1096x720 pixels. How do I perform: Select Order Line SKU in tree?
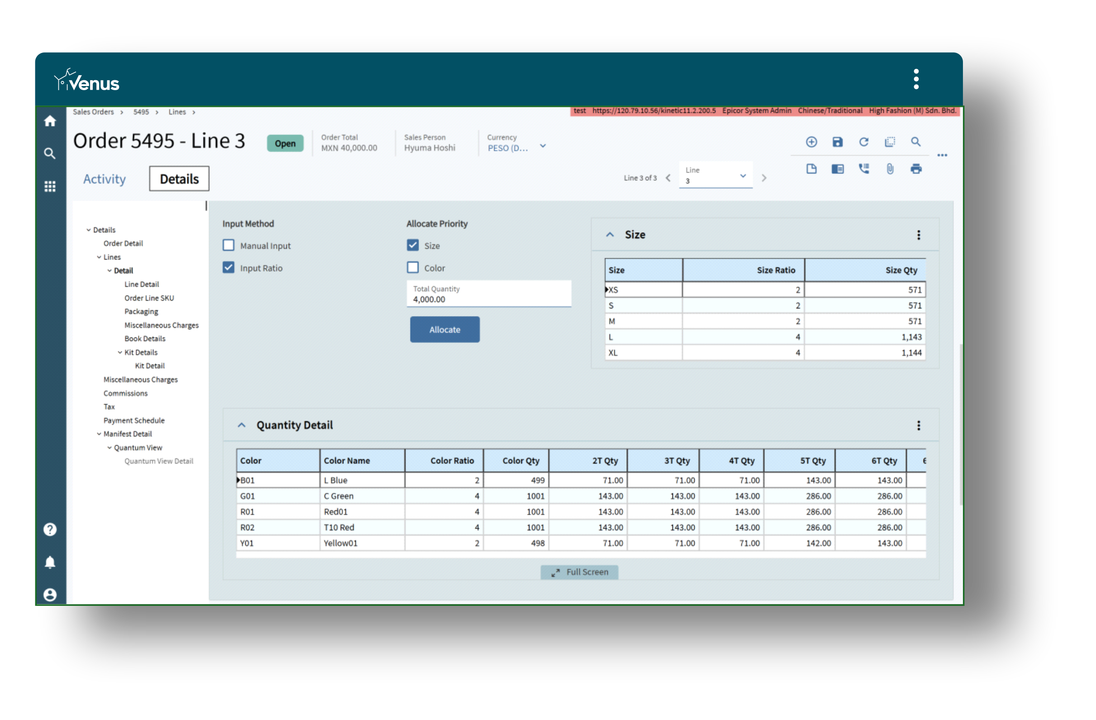tap(149, 298)
